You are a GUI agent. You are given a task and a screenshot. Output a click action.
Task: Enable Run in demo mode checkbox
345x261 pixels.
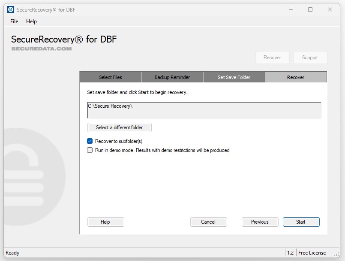coord(90,150)
